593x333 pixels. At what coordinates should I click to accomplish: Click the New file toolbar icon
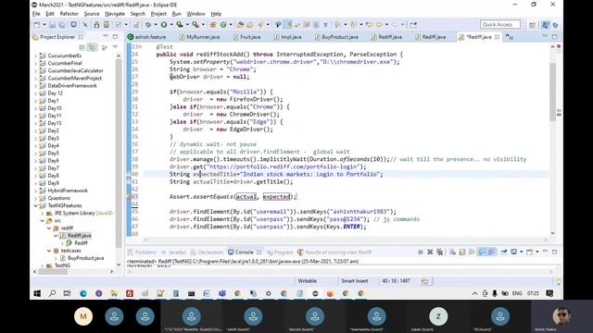[37, 25]
